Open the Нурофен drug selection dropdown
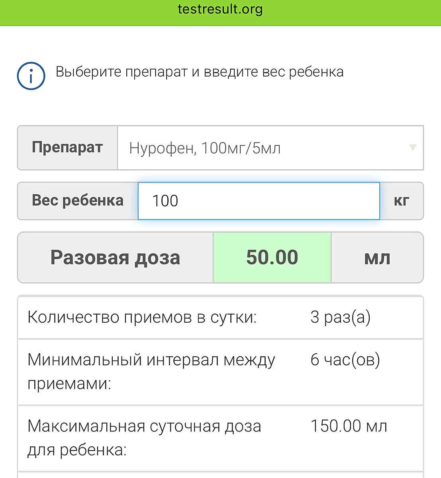The width and height of the screenshot is (441, 478). (x=263, y=148)
